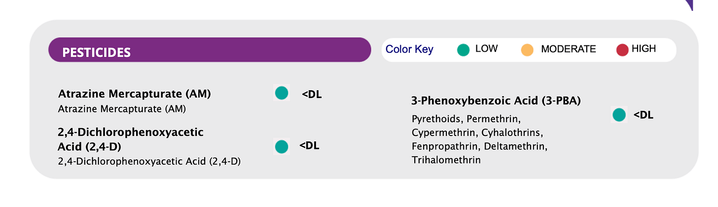Viewport: 718px width, 207px height.
Task: Click the LOW label in color key
Action: 486,49
